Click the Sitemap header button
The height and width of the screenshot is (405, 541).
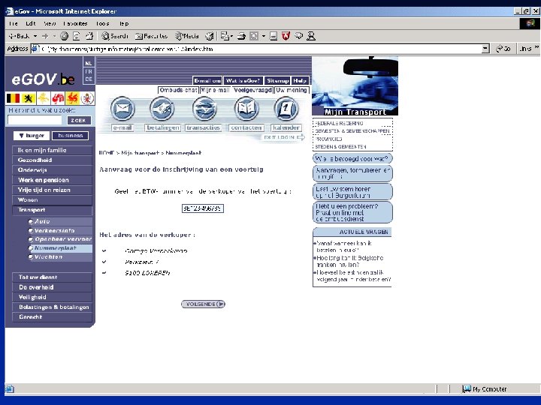(278, 80)
